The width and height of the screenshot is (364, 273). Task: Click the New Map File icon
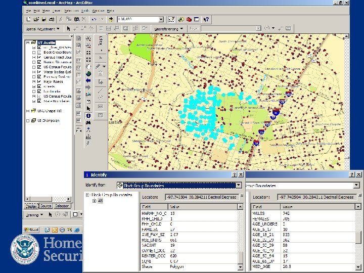tap(28, 20)
